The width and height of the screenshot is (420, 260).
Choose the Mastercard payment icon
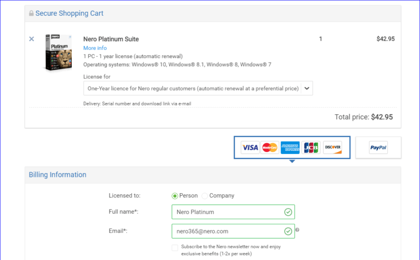[270, 147]
